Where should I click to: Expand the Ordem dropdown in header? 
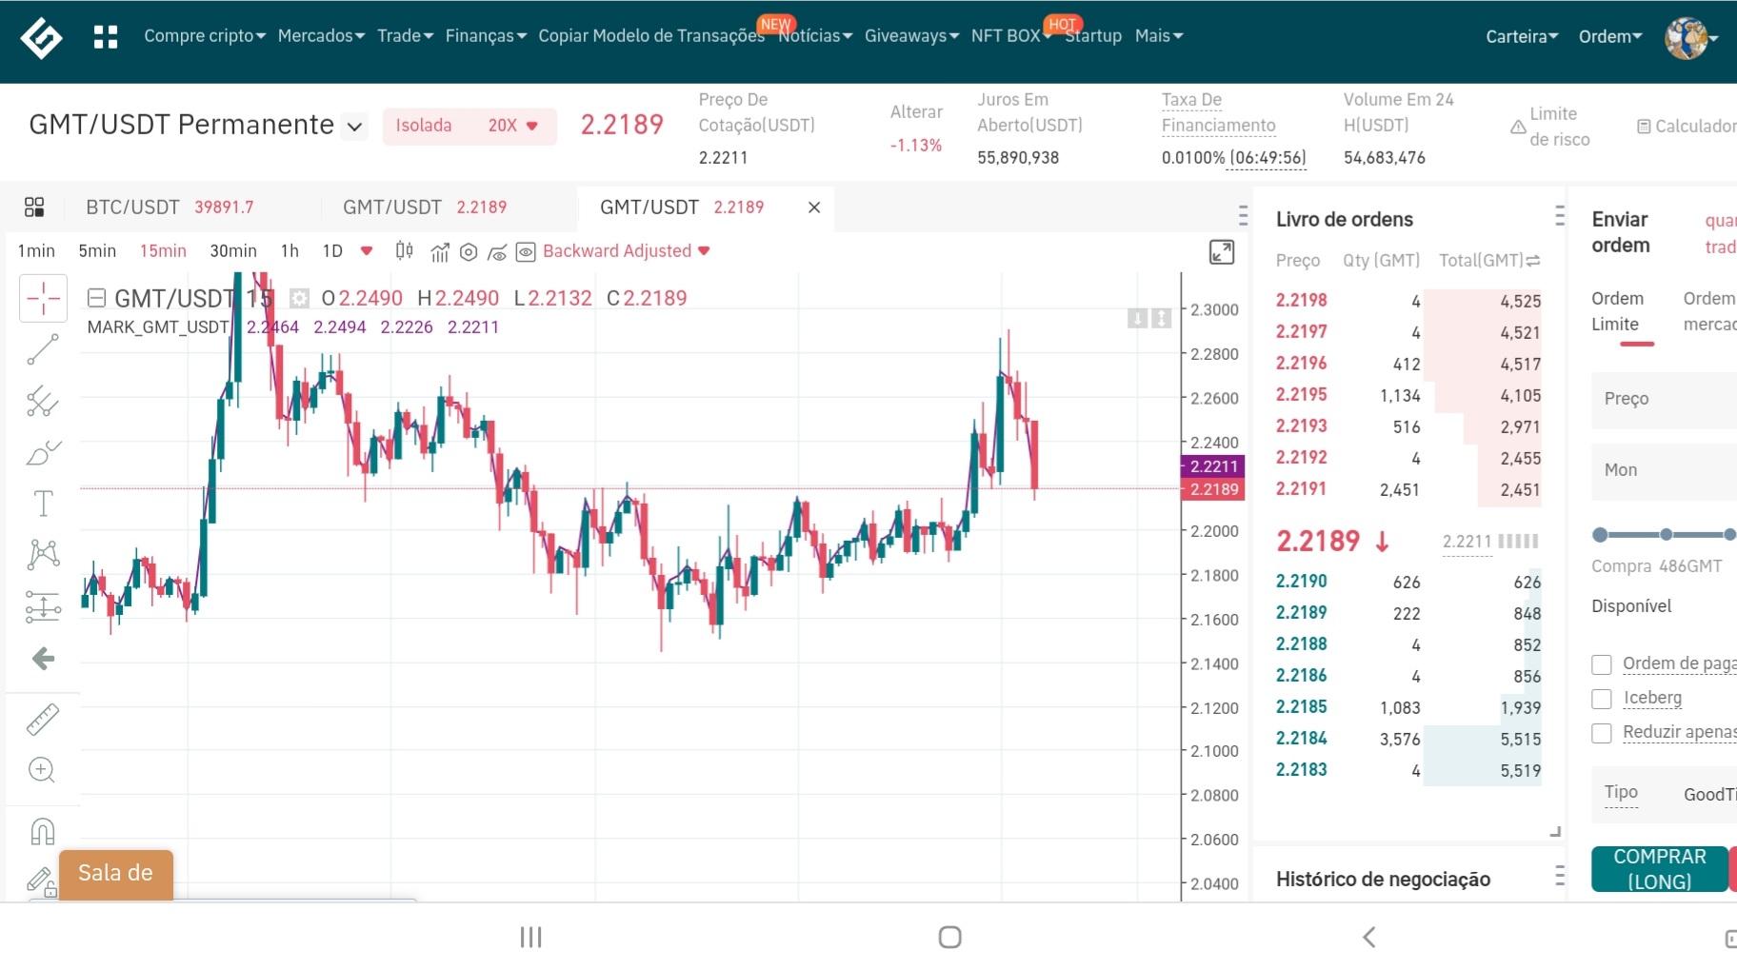click(x=1610, y=37)
